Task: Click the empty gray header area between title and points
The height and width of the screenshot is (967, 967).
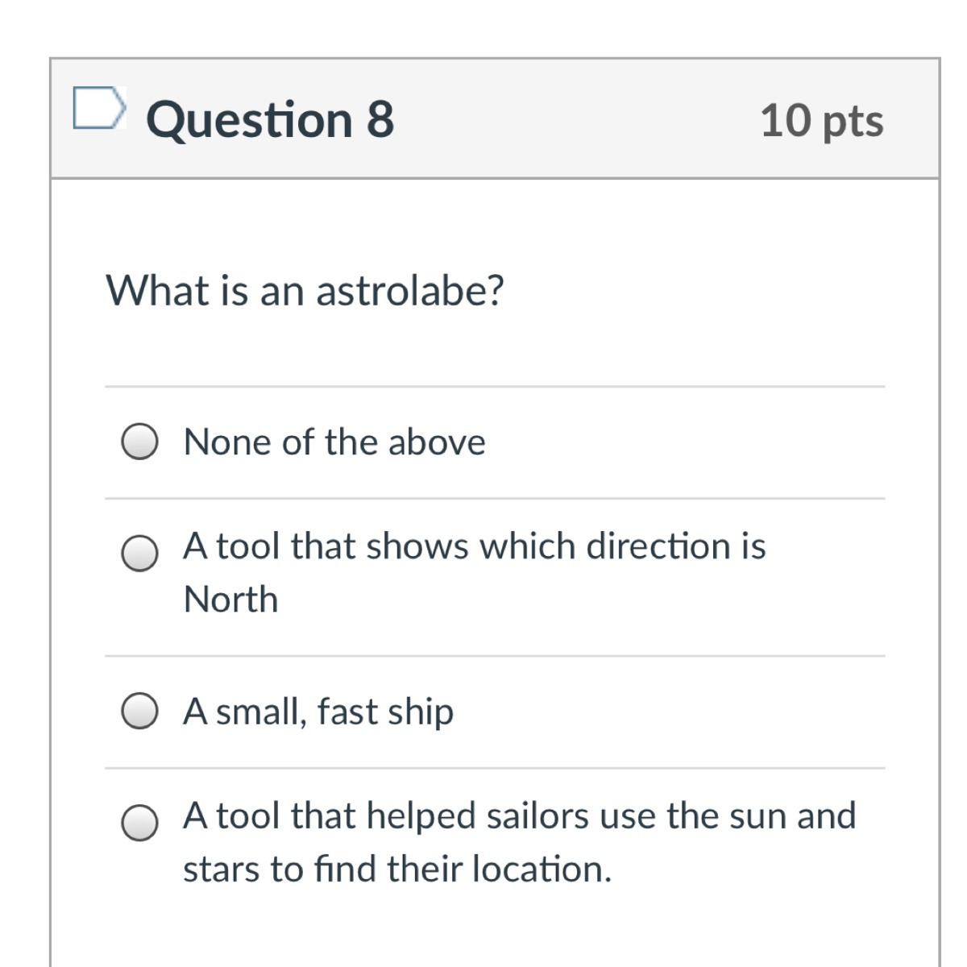Action: click(x=576, y=119)
